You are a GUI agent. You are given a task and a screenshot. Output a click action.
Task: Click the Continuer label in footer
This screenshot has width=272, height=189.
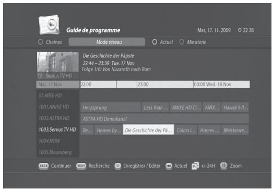click(61, 166)
